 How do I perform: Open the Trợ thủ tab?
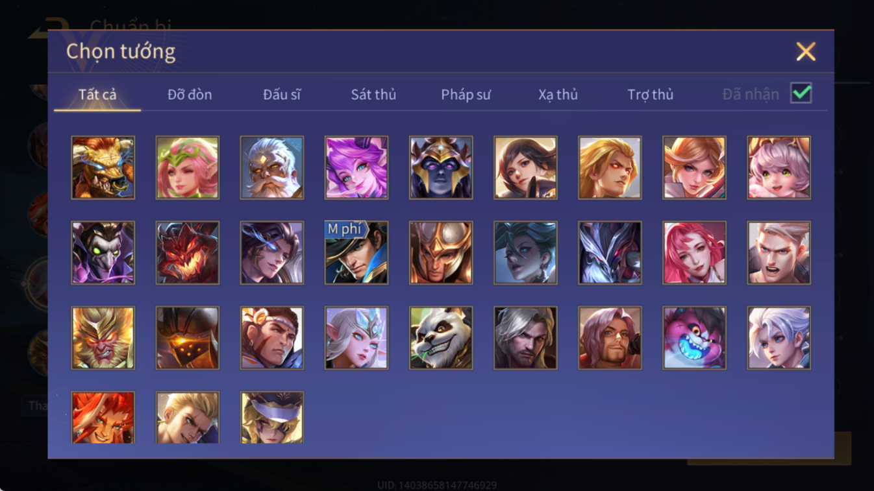[650, 95]
